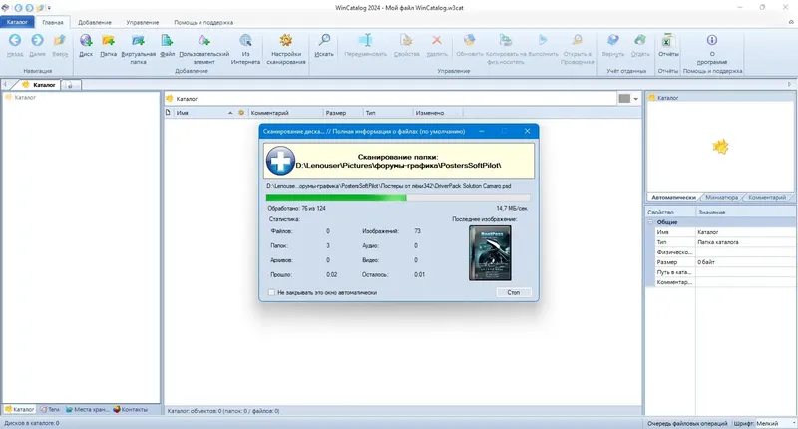
Task: Click the blue plus icon in scan dialog
Action: [280, 161]
